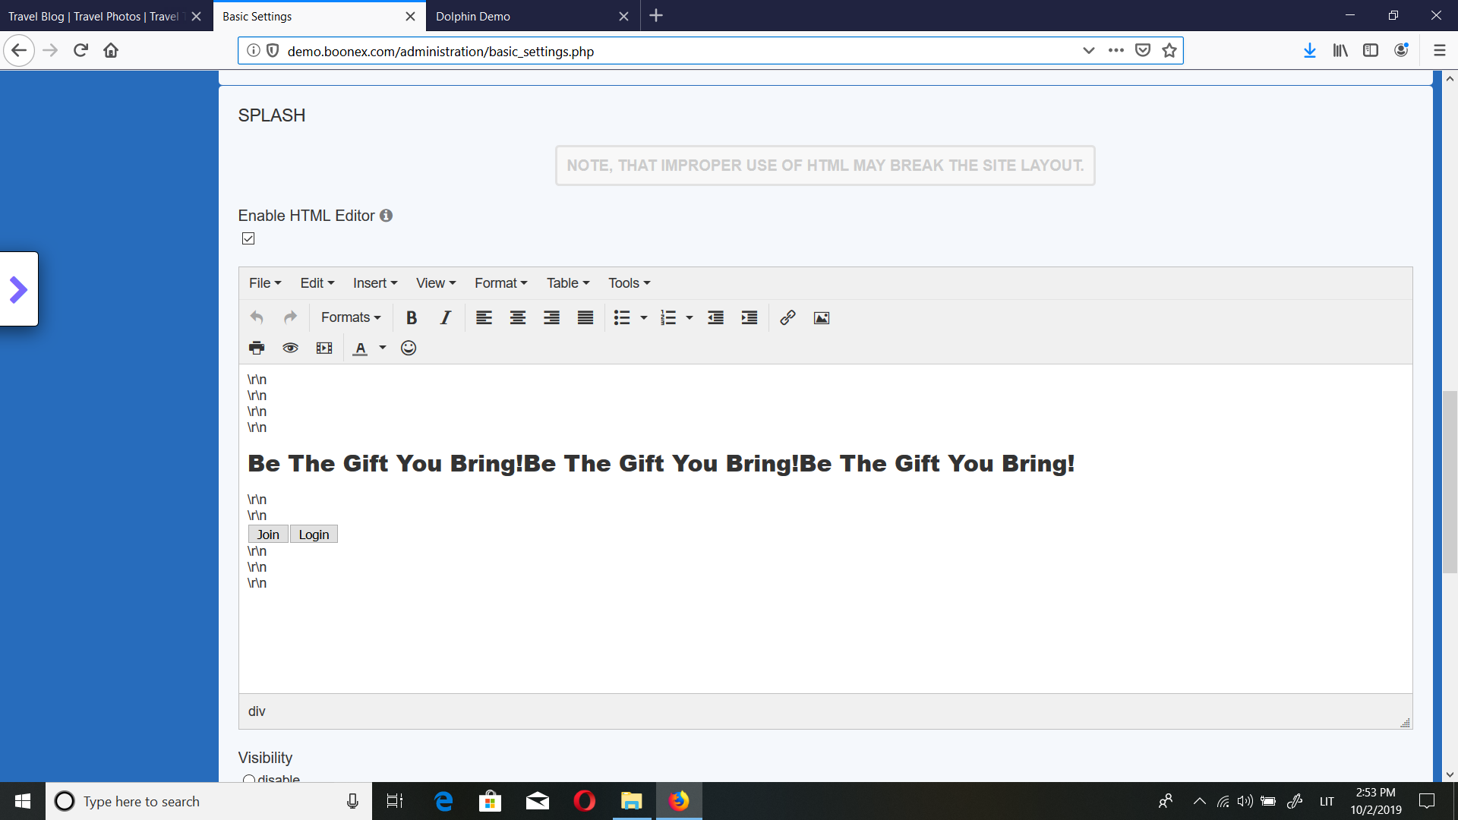The width and height of the screenshot is (1458, 820).
Task: Click the preview eye icon
Action: (290, 348)
